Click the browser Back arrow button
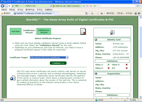 click(x=3, y=6)
